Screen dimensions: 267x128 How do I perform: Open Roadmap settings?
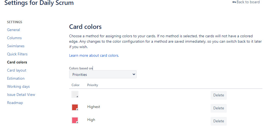15,103
